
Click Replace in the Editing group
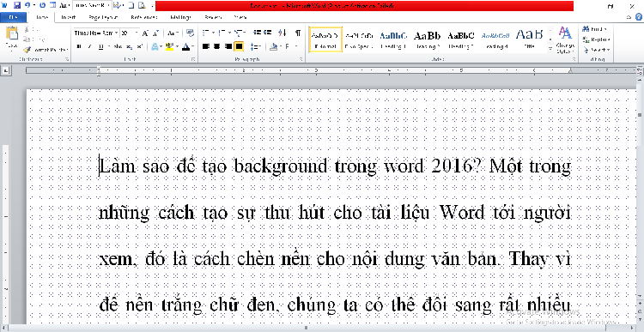pyautogui.click(x=596, y=39)
